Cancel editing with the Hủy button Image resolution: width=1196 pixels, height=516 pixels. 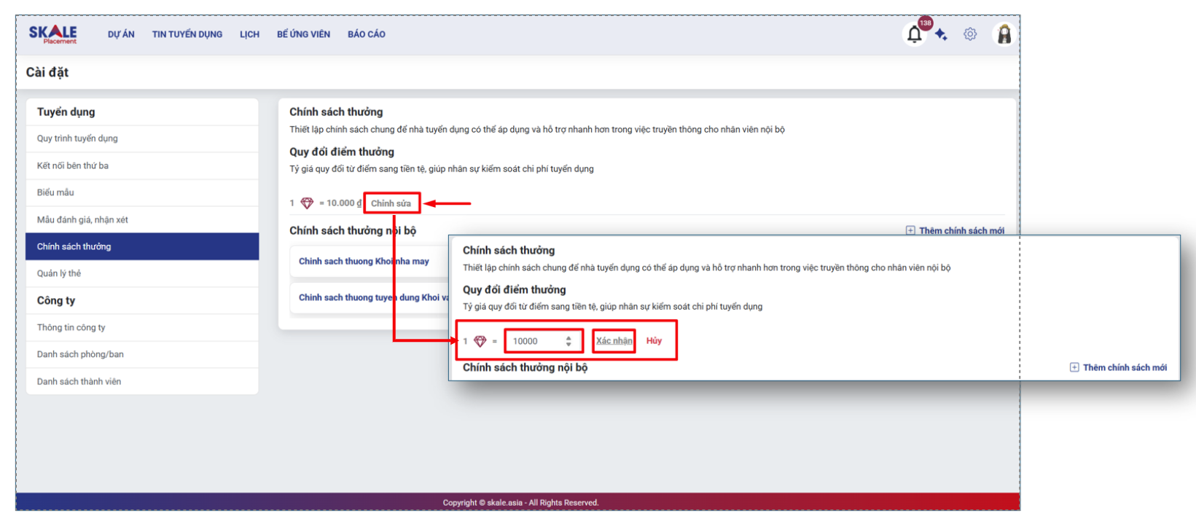654,341
